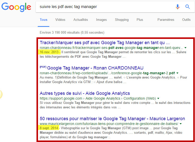
Task: Click the ronan-chardonneau.fr/wp-content/uploads URL text
Action: (x=107, y=73)
